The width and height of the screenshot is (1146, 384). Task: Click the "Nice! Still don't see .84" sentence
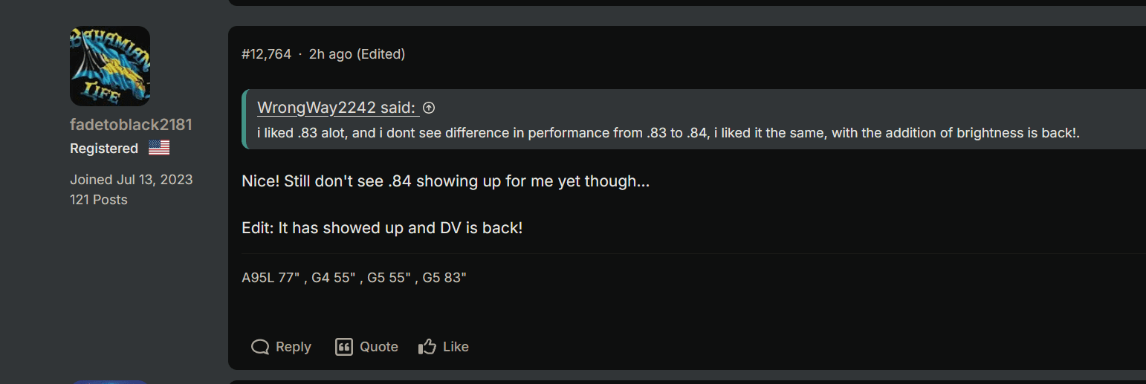(x=446, y=181)
